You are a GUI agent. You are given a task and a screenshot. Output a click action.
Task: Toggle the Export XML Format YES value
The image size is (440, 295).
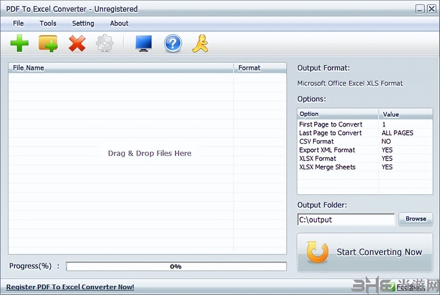(387, 150)
